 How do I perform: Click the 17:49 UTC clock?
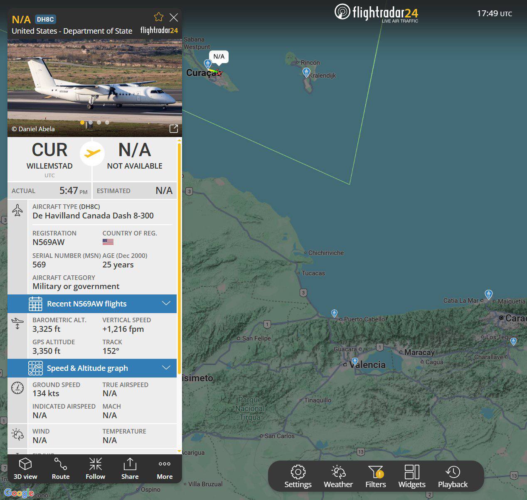point(494,13)
